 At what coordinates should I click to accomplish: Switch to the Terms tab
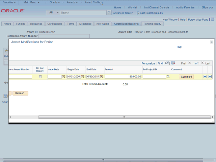coord(71,24)
